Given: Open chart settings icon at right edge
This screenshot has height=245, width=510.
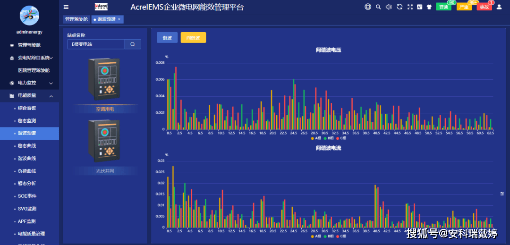Looking at the screenshot, I should click(502, 194).
